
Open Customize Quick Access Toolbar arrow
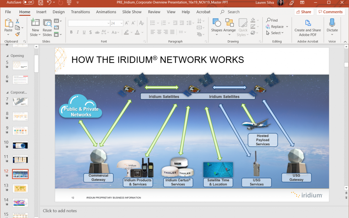[78, 3]
